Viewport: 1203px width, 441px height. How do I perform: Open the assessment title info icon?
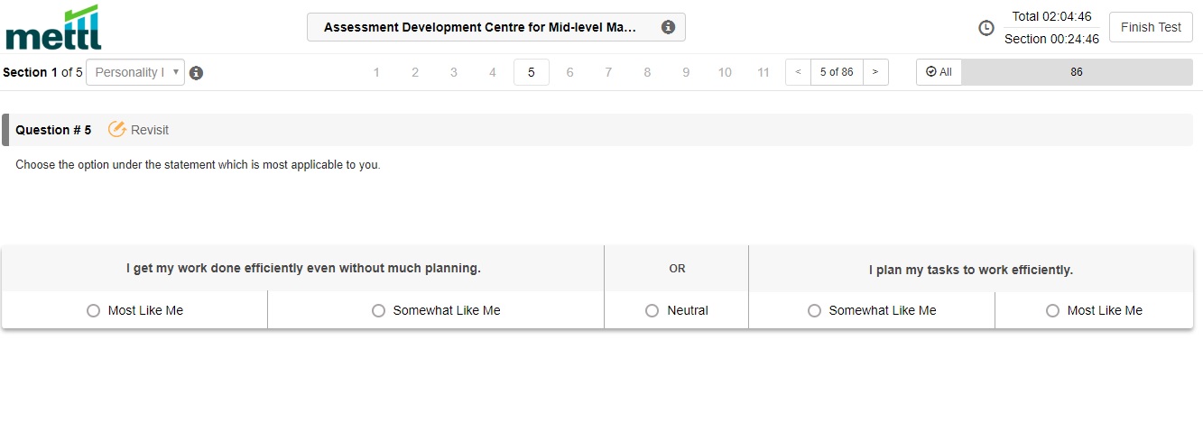click(668, 27)
